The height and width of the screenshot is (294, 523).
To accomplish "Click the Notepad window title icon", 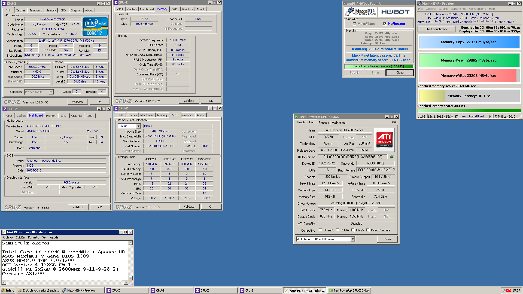I will click(4, 232).
